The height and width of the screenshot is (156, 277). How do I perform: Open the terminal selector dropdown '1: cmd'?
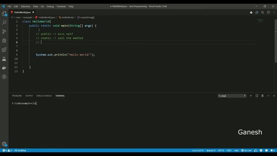[x=232, y=96]
